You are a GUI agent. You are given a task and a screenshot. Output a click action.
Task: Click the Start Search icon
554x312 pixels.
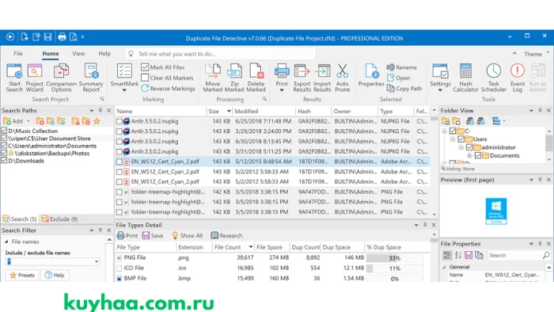(14, 78)
